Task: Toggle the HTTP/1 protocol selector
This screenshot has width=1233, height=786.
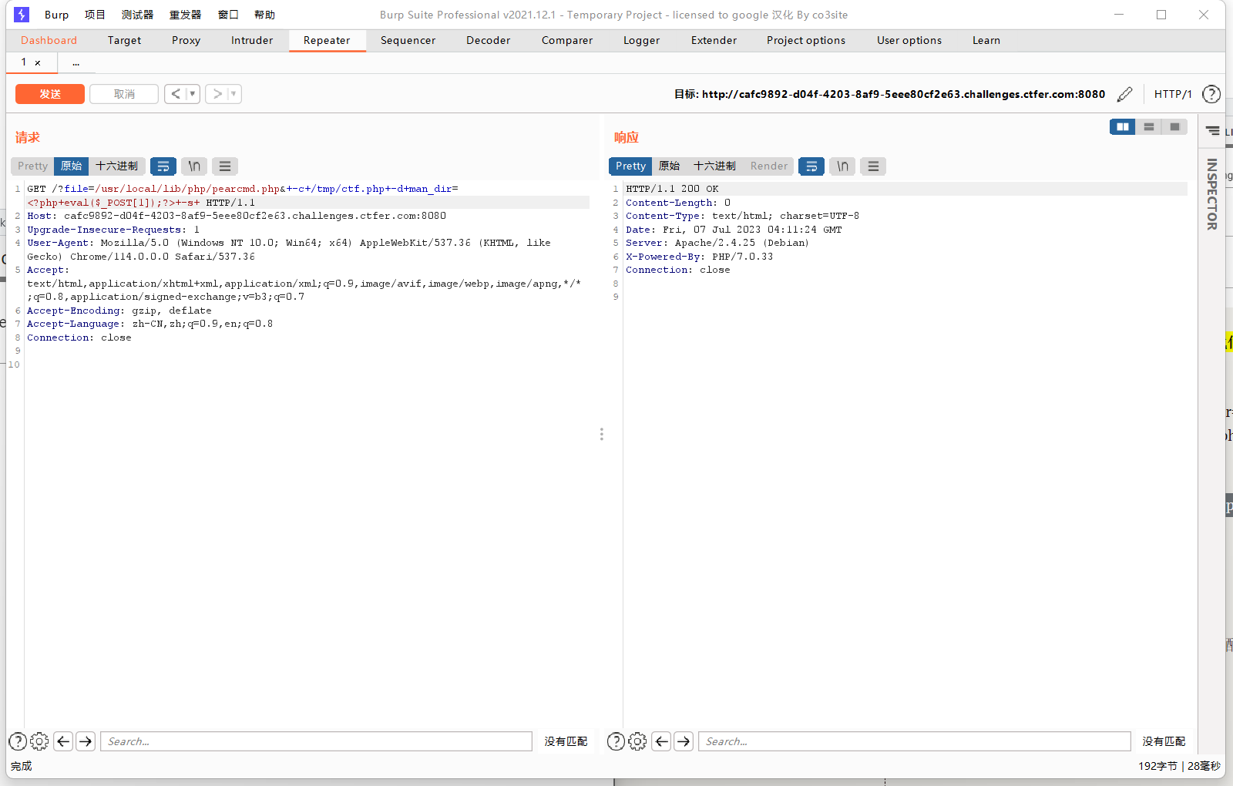Action: coord(1173,94)
